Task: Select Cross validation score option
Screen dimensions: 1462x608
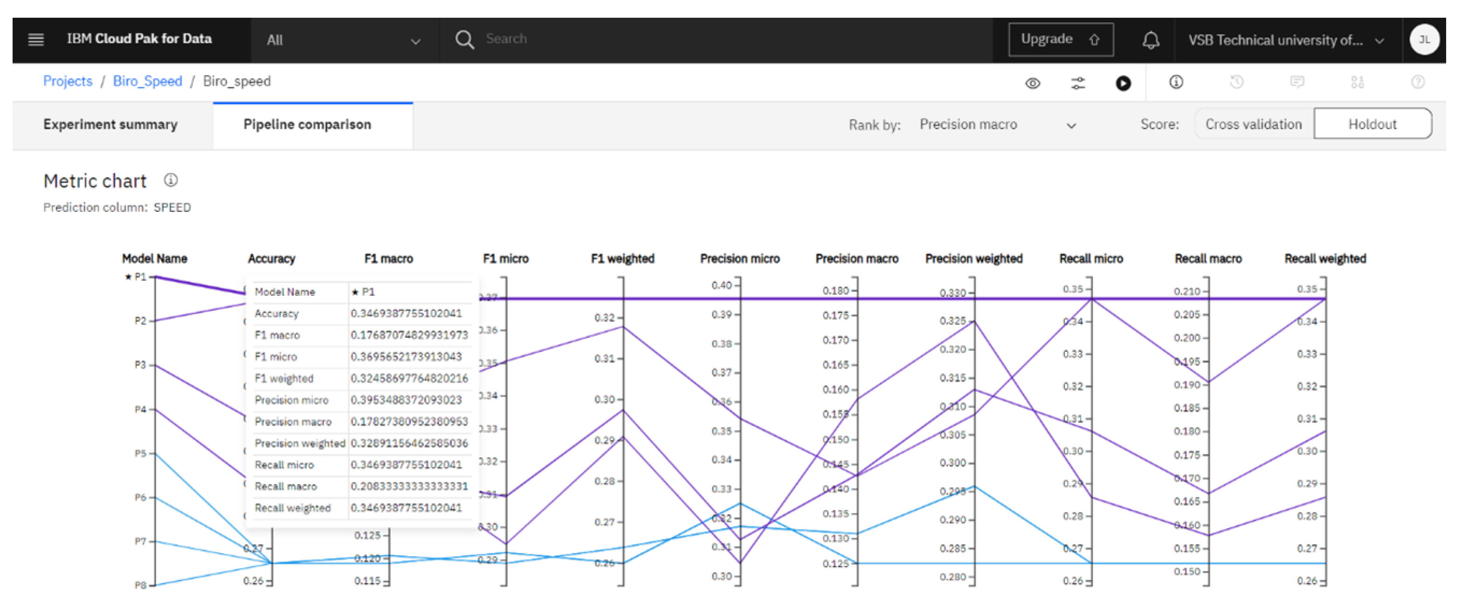Action: [1253, 124]
